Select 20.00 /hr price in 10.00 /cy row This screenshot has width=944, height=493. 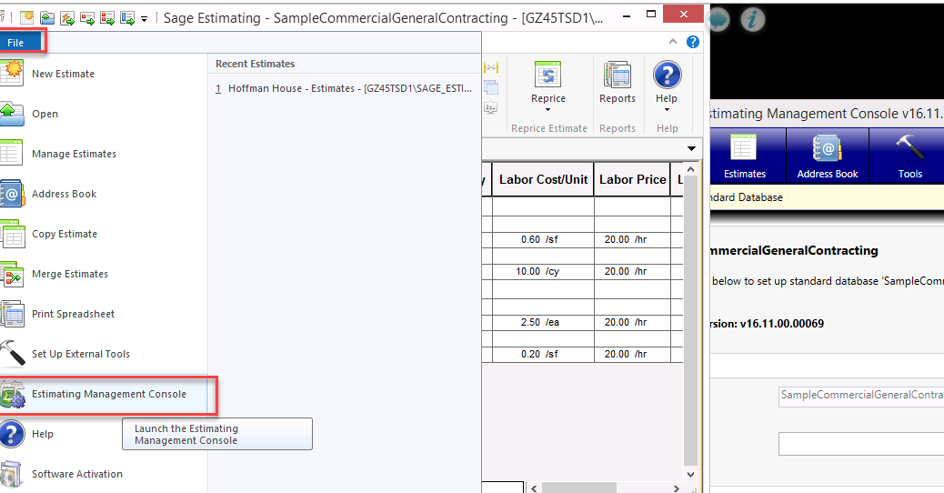click(632, 271)
